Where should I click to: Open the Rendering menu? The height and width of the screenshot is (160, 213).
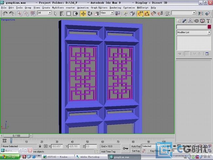[x=115, y=8]
